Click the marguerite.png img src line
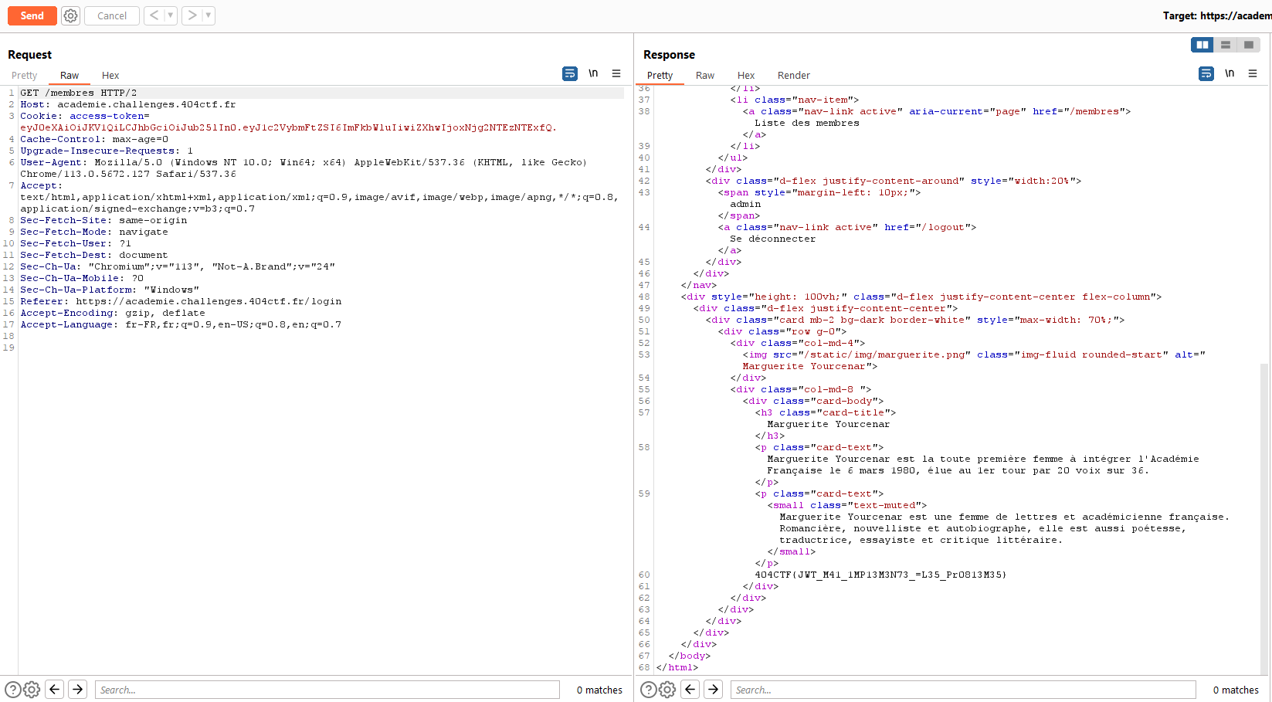1272x702 pixels. pyautogui.click(x=974, y=354)
